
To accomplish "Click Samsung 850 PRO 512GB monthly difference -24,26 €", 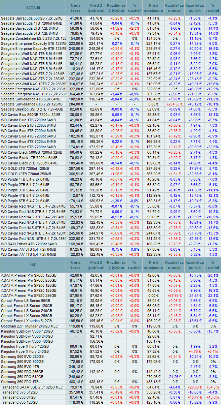I will (x=174, y=377).
